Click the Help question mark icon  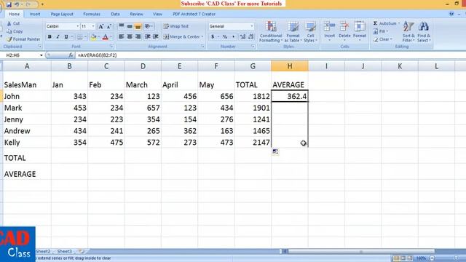click(x=451, y=14)
